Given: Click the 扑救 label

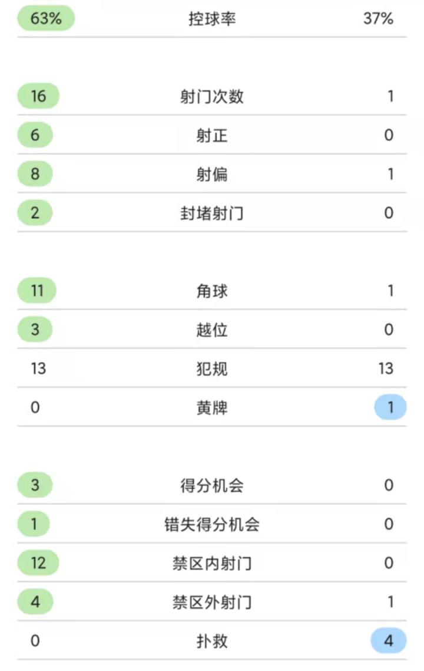Looking at the screenshot, I should tap(212, 642).
